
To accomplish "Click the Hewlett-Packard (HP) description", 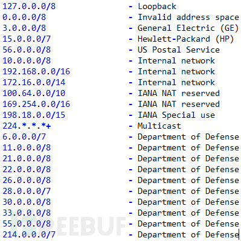I will [x=185, y=39].
